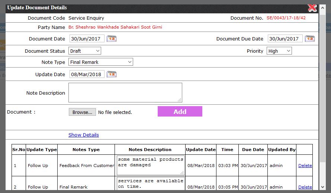Click the 'some material products are damaged' note box
This screenshot has height=193, width=331.
[x=151, y=165]
